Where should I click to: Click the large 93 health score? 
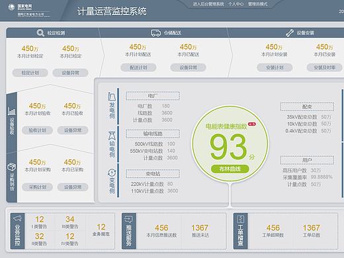228,147
